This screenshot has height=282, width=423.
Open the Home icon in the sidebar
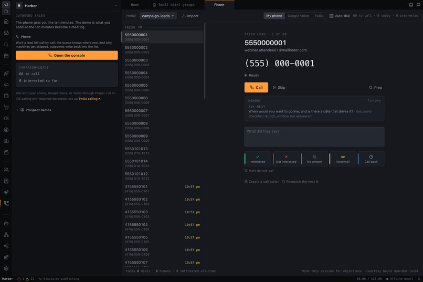pos(6,22)
